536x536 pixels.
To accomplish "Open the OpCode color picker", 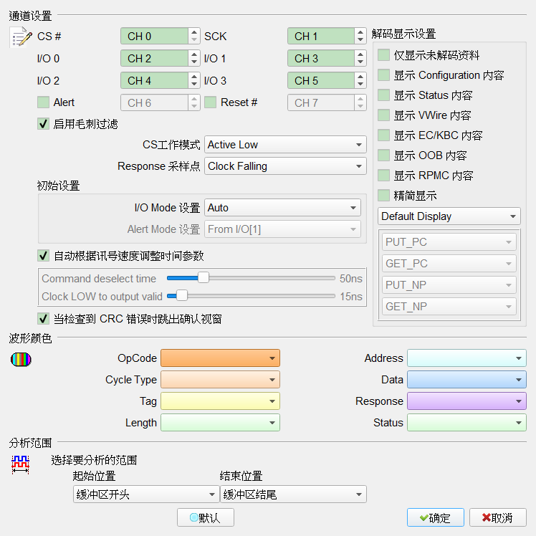I will [x=220, y=358].
